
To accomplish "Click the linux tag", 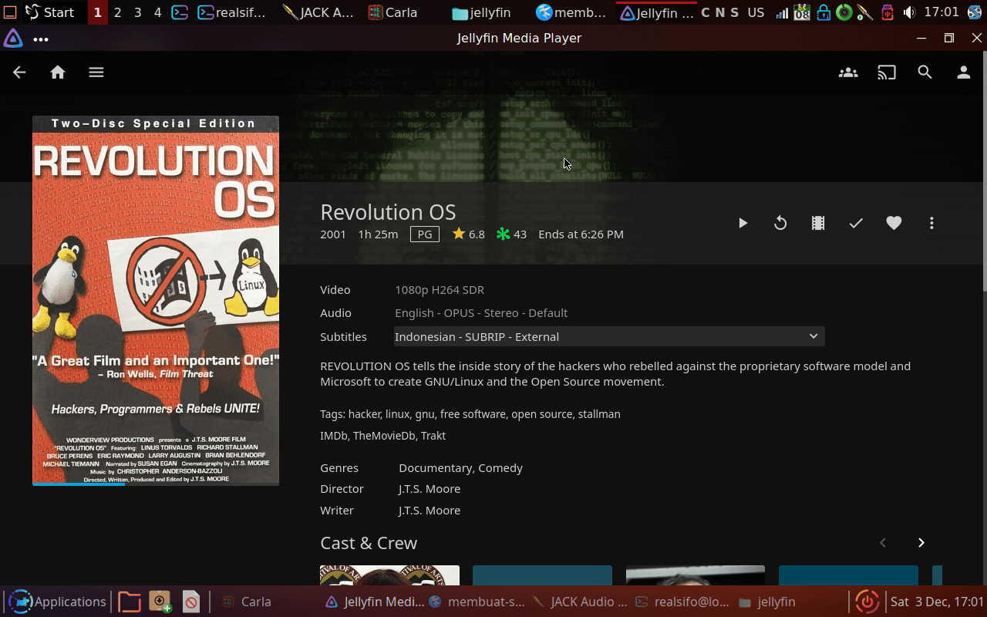I will pos(398,414).
